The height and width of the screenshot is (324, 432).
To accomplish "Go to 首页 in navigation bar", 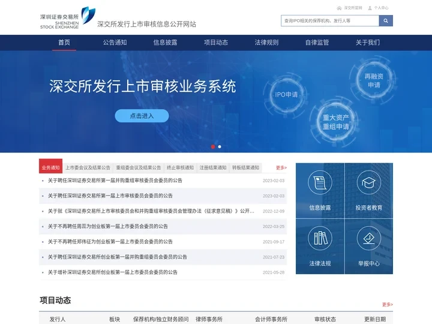I will click(x=64, y=43).
